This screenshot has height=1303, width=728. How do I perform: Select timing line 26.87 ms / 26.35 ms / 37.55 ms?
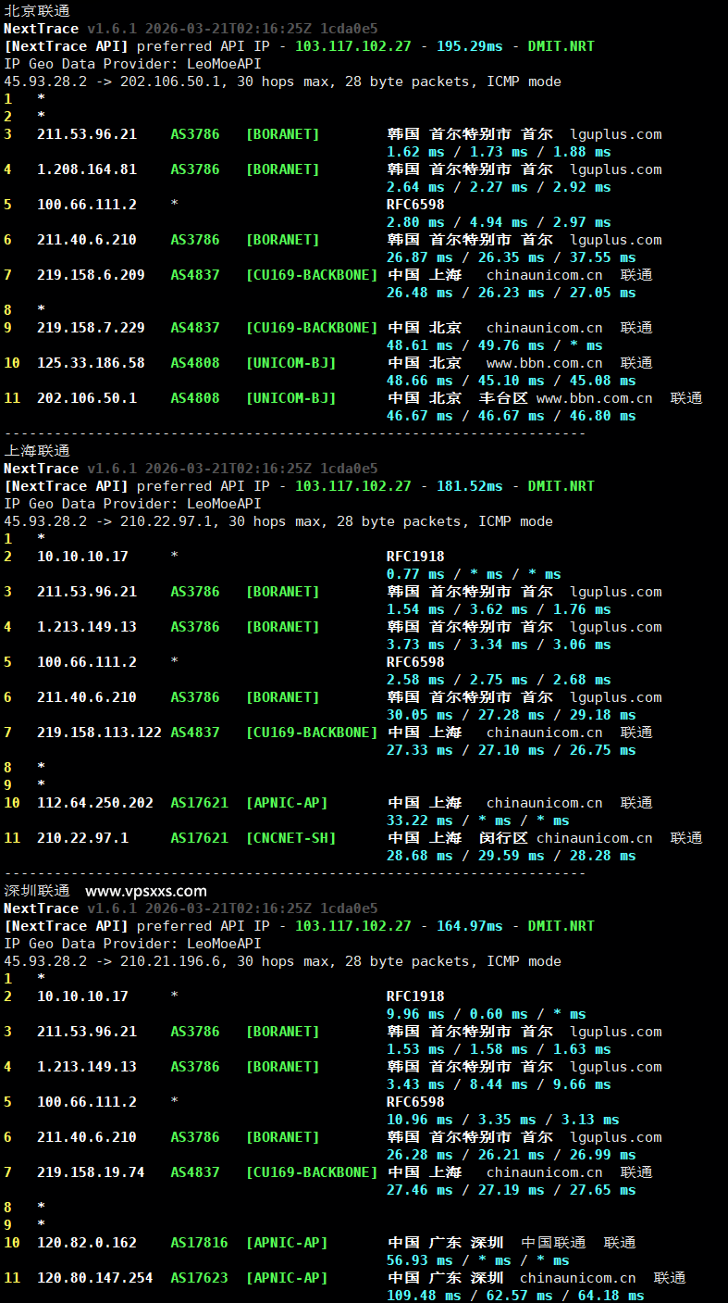point(512,257)
